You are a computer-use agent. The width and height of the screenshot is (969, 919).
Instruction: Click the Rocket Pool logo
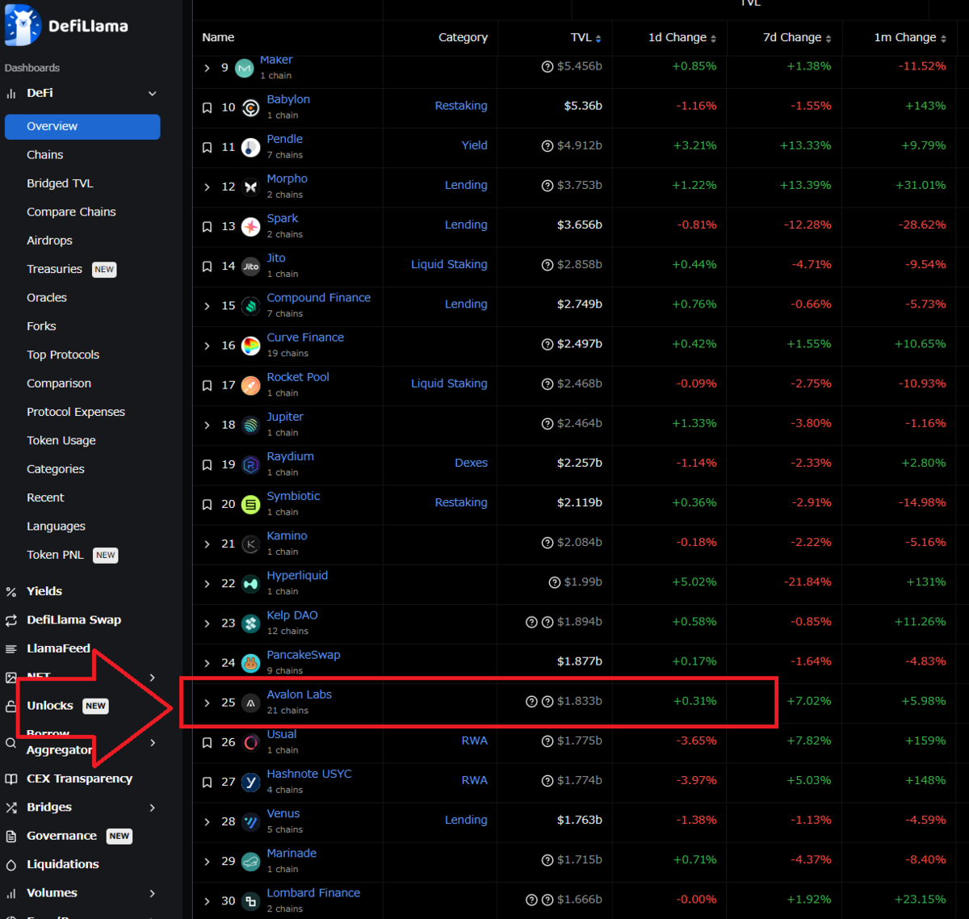click(x=251, y=385)
